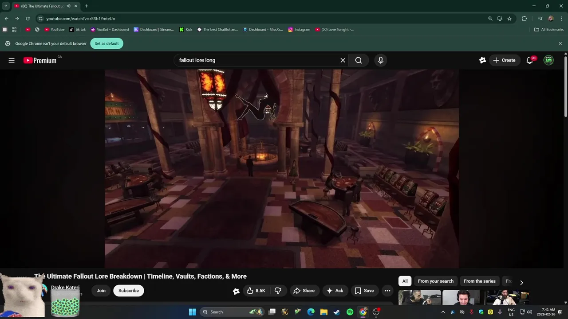Open the taskbar volume control
Screen dimensions: 568x319
click(x=529, y=312)
